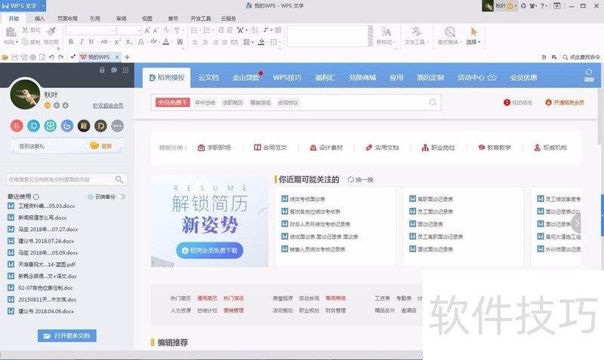Open the 页面布局 Page Layout ribbon tab
The image size is (604, 360).
pos(67,18)
